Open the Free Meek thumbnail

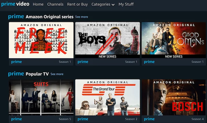[41, 40]
